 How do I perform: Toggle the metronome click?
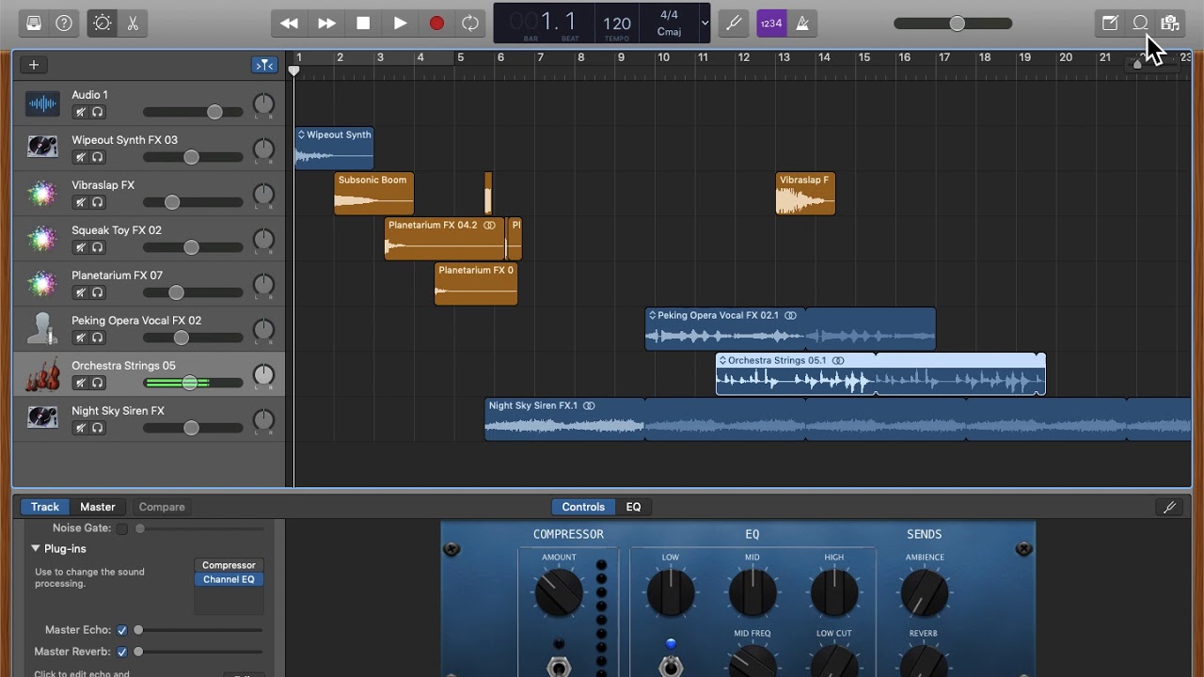coord(802,24)
